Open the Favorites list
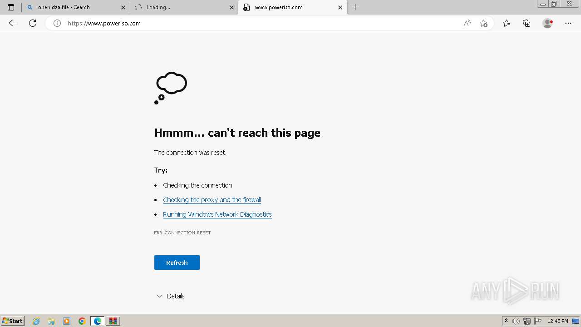Image resolution: width=581 pixels, height=327 pixels. 507,23
